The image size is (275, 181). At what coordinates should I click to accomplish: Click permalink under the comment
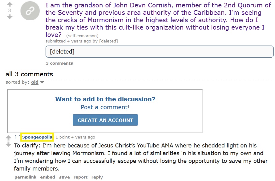pyautogui.click(x=26, y=177)
